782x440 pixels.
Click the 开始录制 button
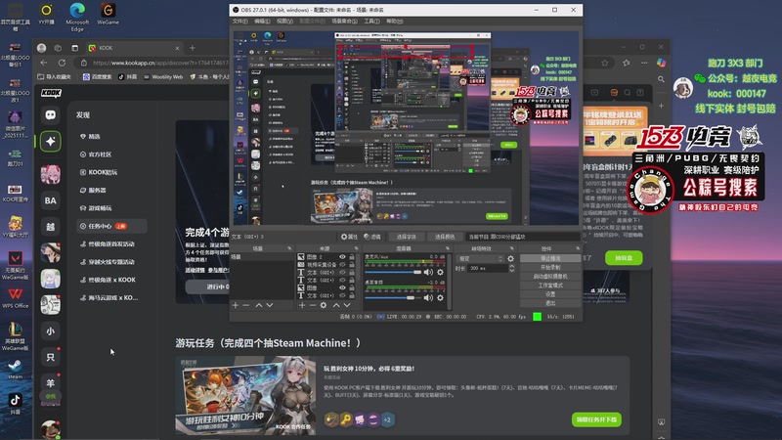point(550,267)
